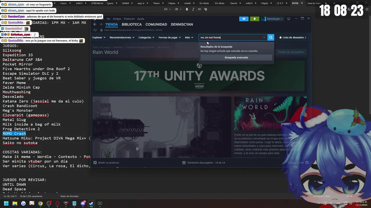371x208 pixels.
Task: Open the Amigos menu in Steam
Action: click(x=117, y=19)
